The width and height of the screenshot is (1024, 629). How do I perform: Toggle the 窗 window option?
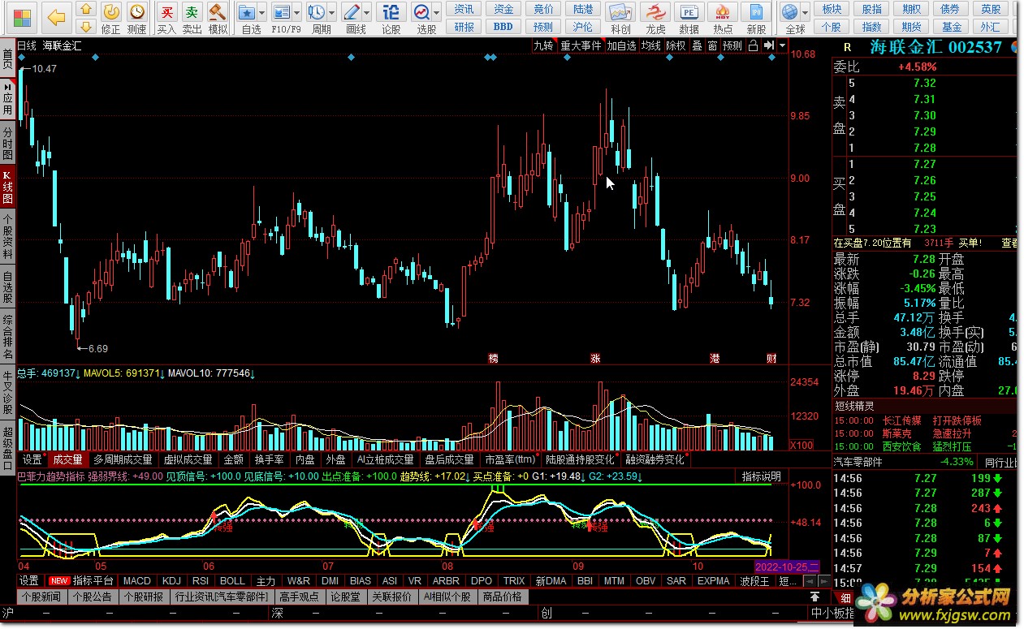point(712,45)
